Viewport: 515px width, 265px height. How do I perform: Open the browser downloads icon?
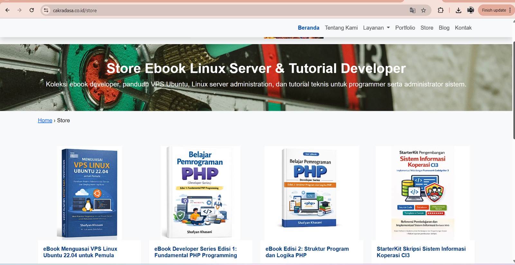[x=458, y=10]
